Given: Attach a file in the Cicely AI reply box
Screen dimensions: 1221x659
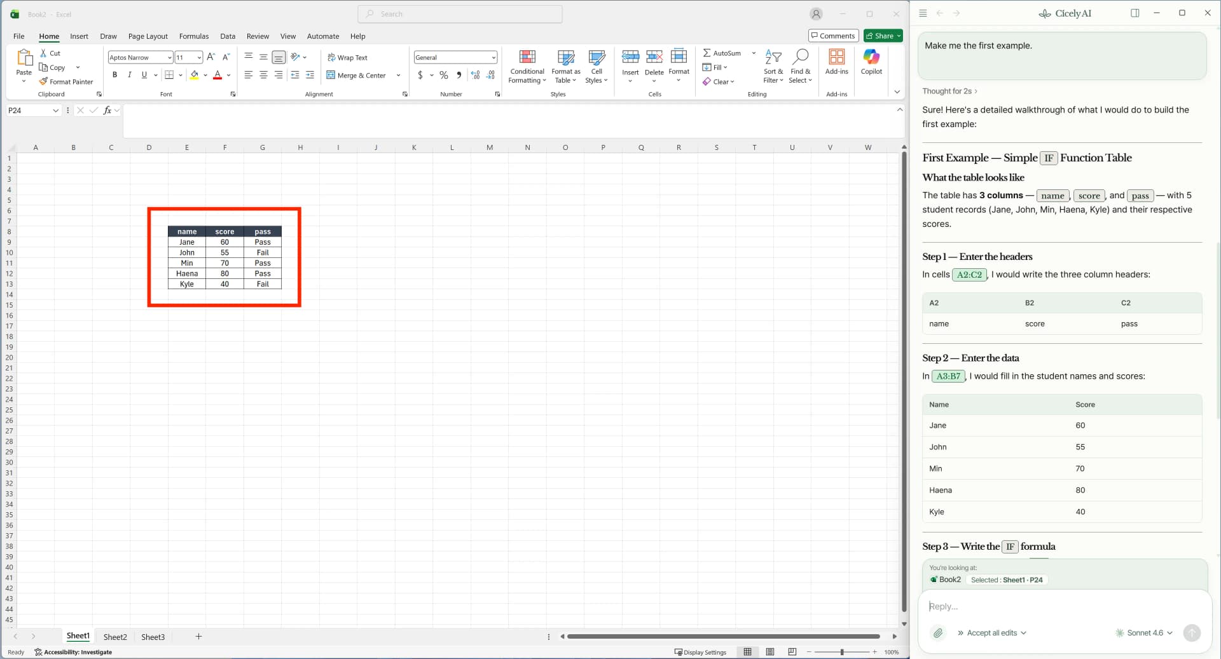Looking at the screenshot, I should click(938, 632).
